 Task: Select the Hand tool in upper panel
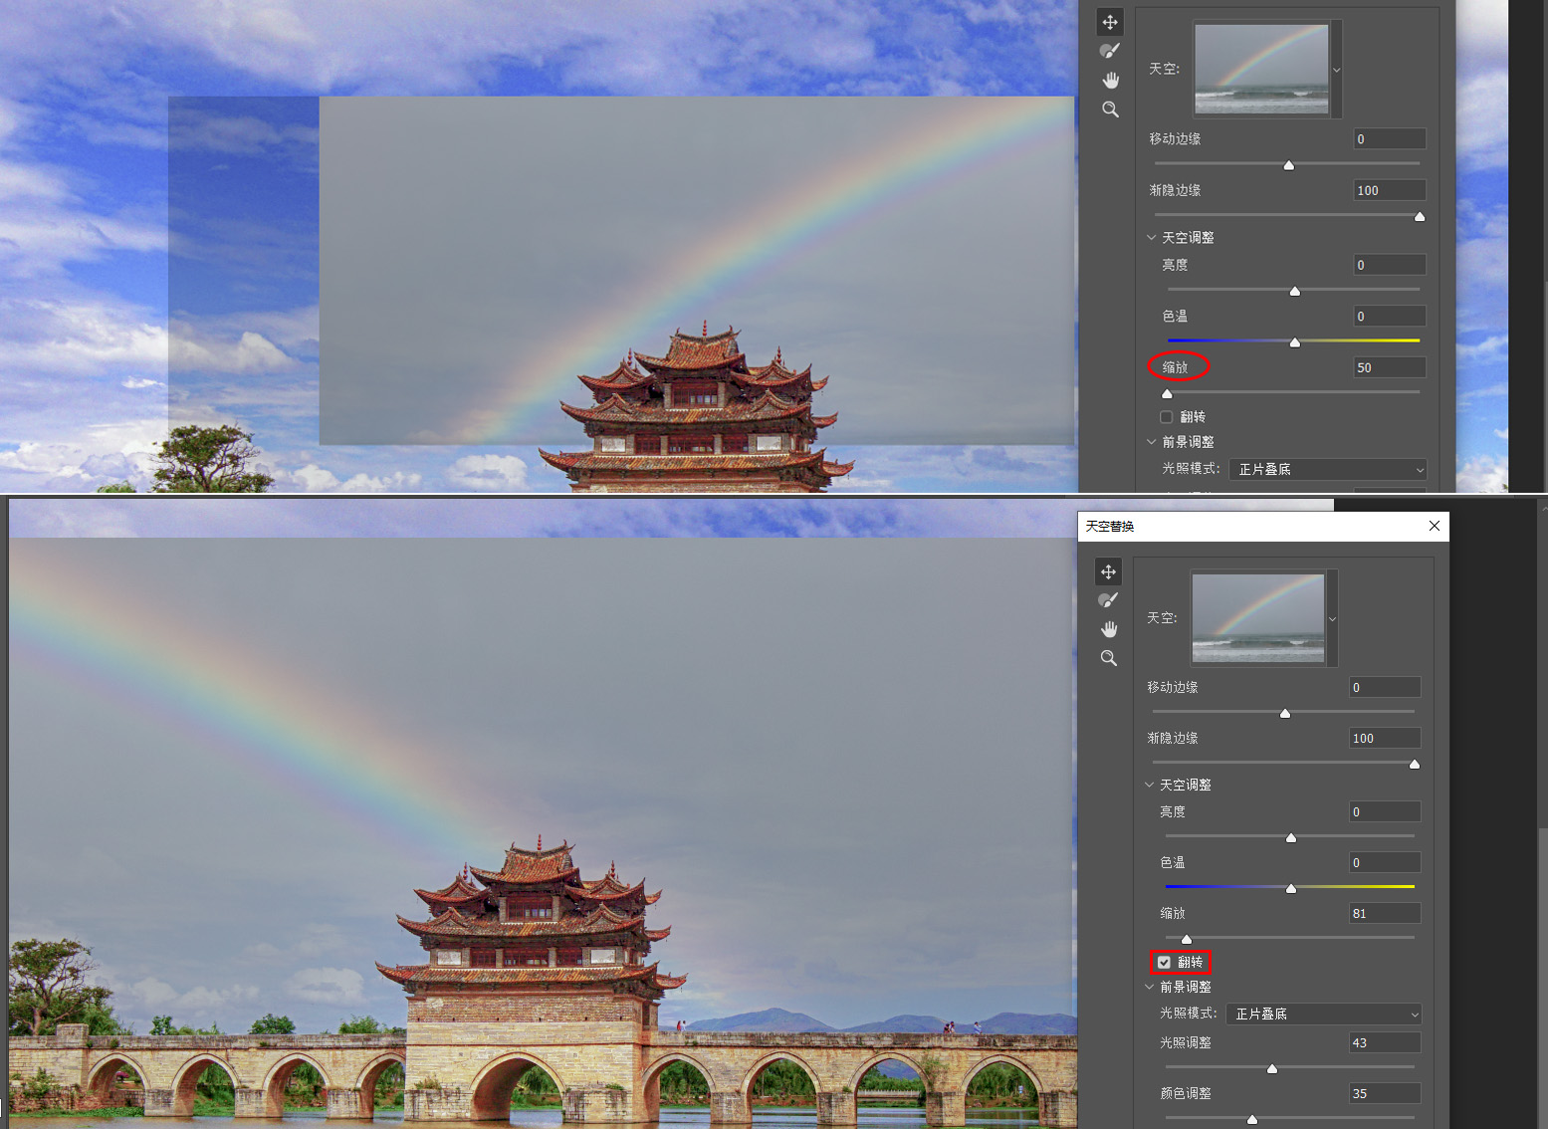(1110, 80)
